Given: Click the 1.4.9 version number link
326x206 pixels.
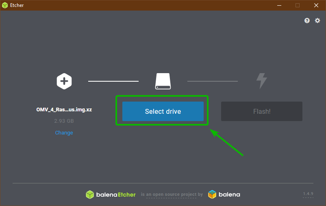Looking at the screenshot, I should tap(308, 194).
